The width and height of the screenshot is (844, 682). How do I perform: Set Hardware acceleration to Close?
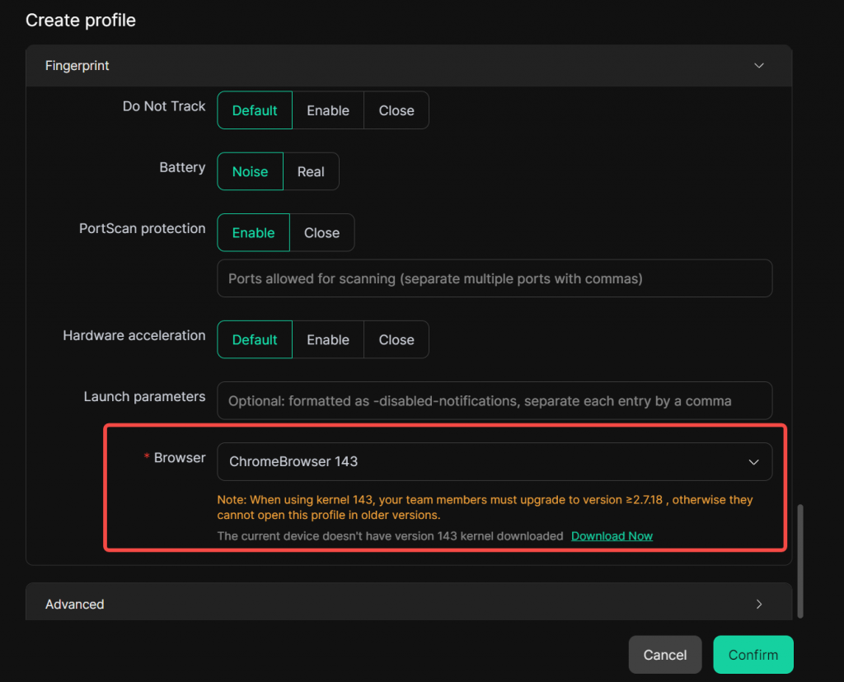click(x=396, y=339)
